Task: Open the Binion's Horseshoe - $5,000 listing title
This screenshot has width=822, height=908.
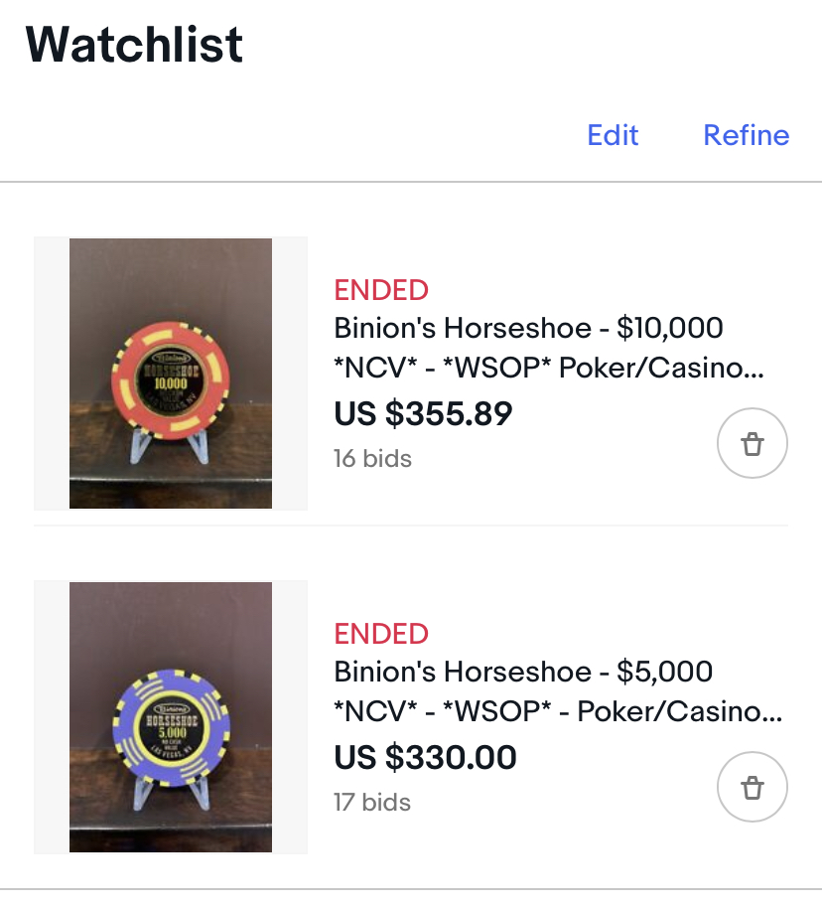Action: click(x=523, y=672)
